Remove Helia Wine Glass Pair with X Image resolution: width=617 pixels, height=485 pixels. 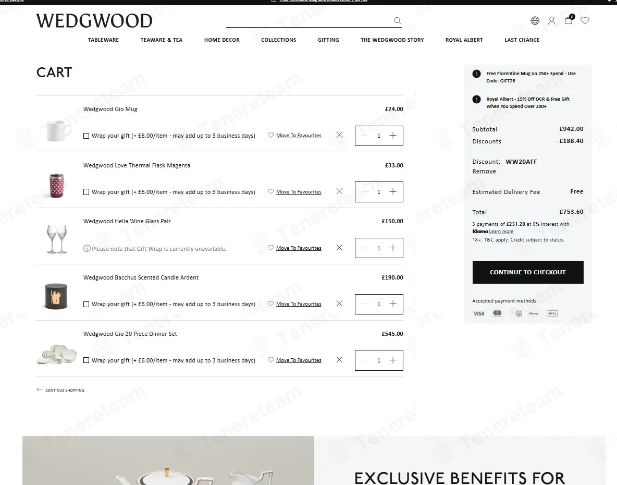pyautogui.click(x=339, y=248)
